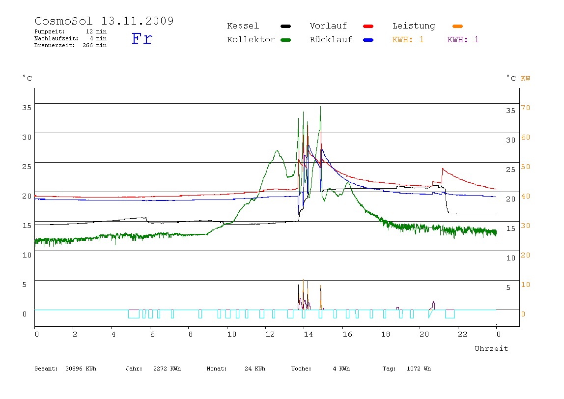Click the Pumpzeit 12 min entry

71,31
